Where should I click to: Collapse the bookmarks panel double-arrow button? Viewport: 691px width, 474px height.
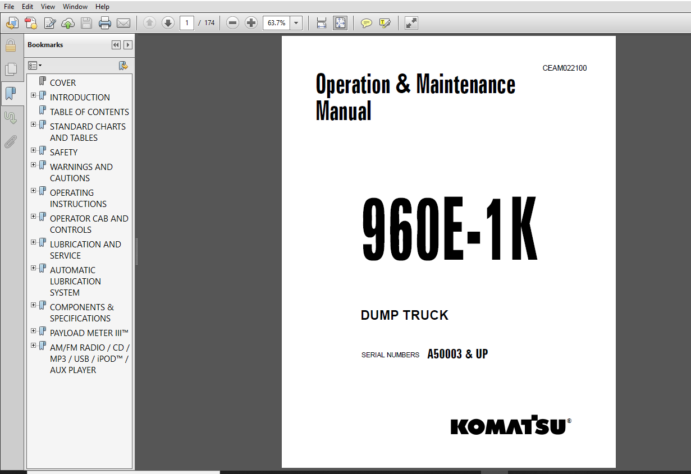pos(116,45)
